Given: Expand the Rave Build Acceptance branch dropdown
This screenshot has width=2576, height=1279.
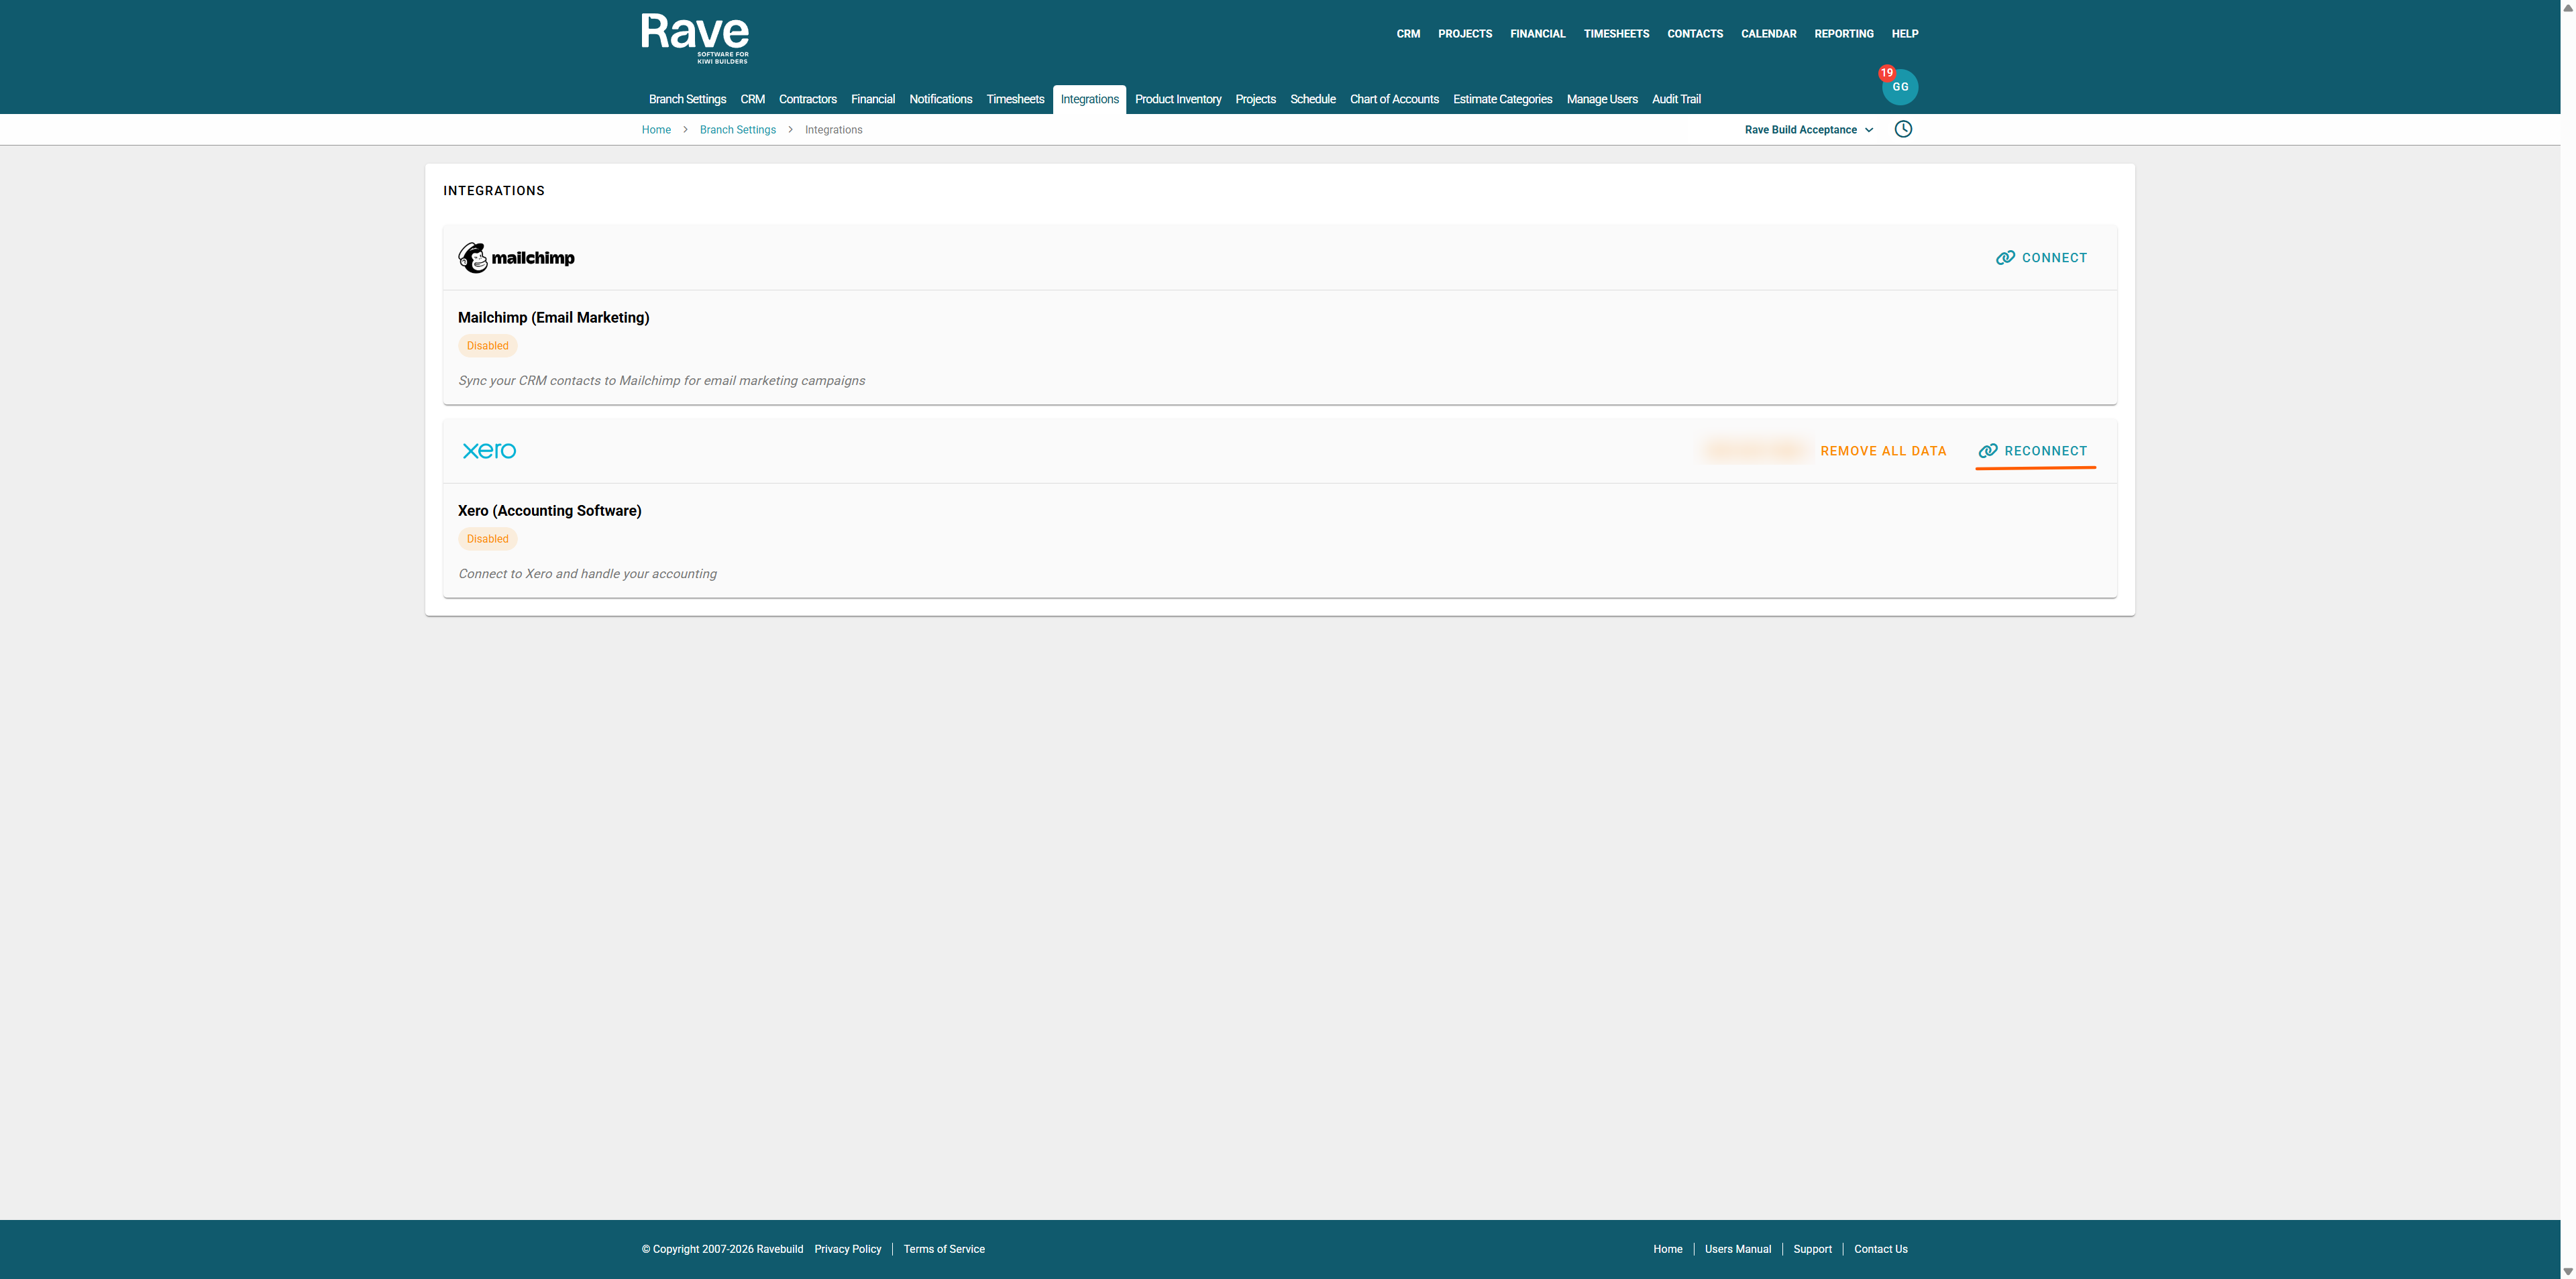Looking at the screenshot, I should pyautogui.click(x=1808, y=130).
